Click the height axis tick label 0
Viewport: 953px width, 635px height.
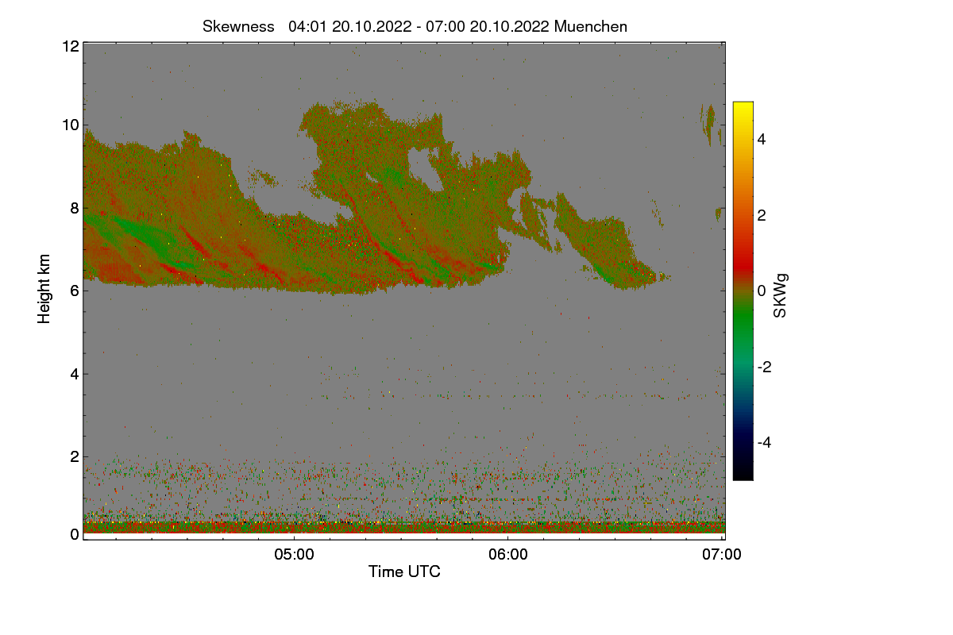74,534
